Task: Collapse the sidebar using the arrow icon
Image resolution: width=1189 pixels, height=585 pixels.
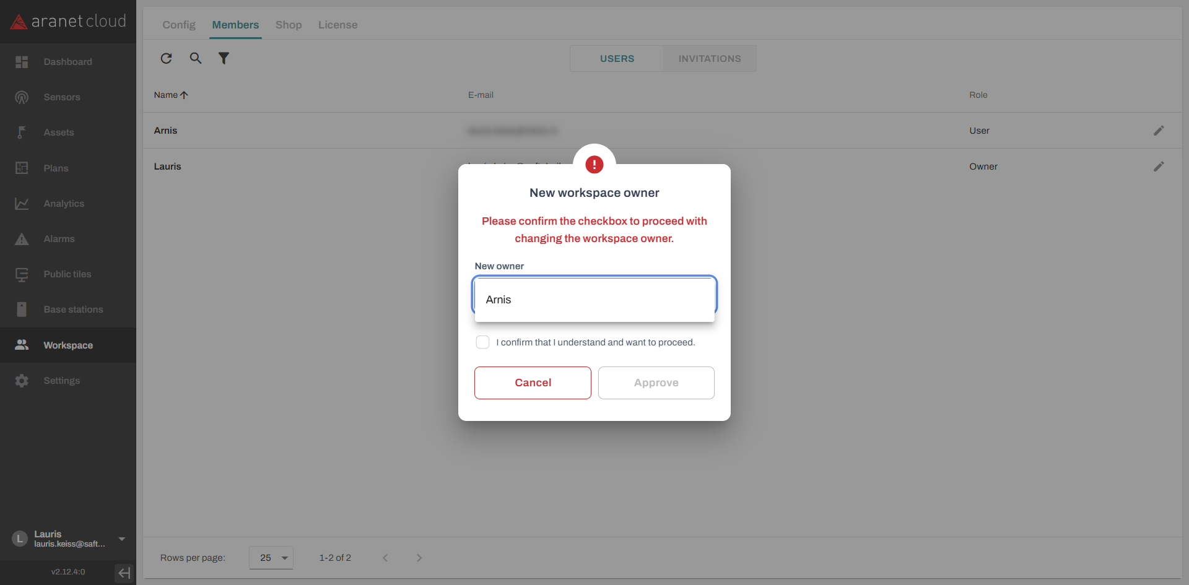Action: [124, 573]
